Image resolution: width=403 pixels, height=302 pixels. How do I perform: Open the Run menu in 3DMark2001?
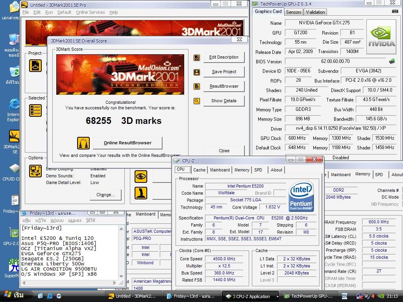pyautogui.click(x=49, y=12)
